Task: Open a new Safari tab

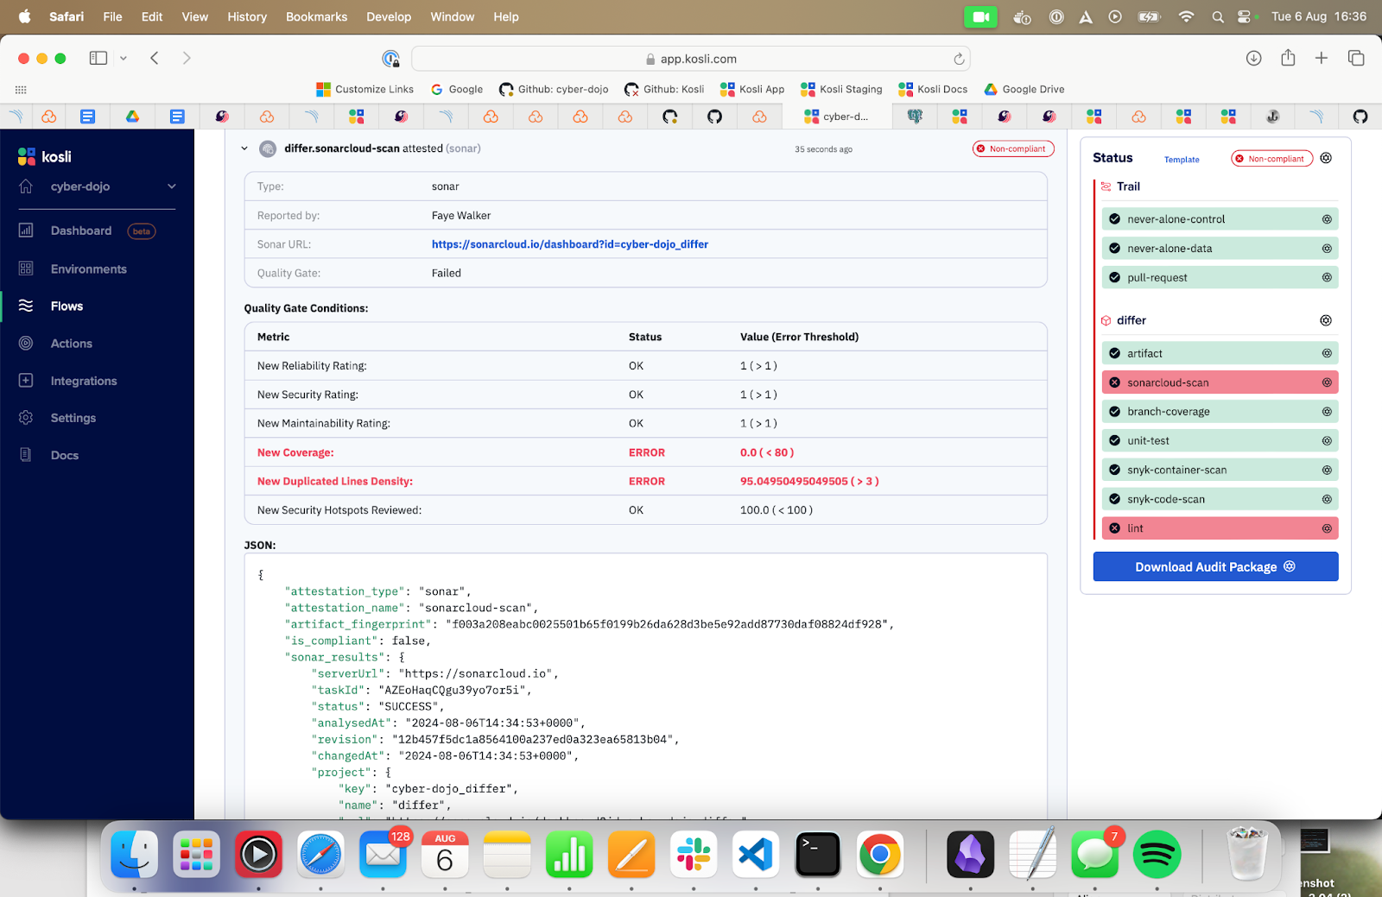Action: tap(1322, 58)
